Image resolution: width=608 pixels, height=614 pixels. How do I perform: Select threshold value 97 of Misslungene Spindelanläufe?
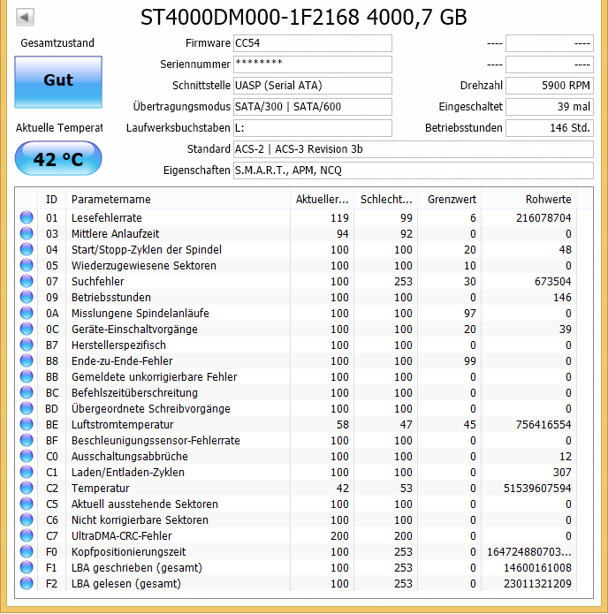[470, 314]
